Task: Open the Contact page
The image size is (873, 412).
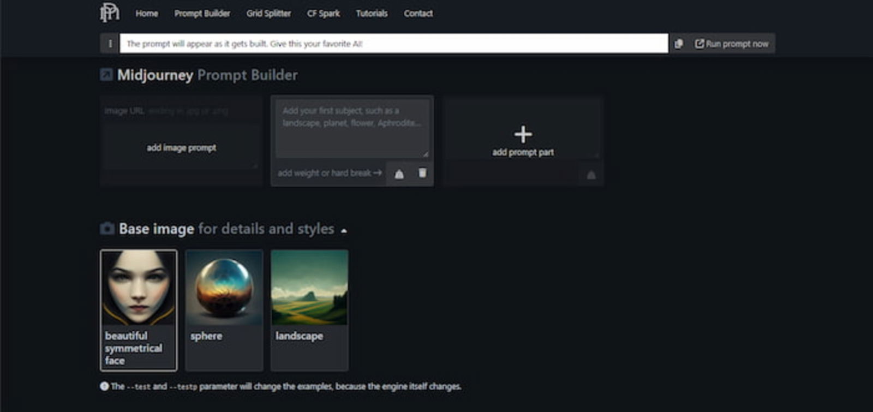Action: (418, 13)
